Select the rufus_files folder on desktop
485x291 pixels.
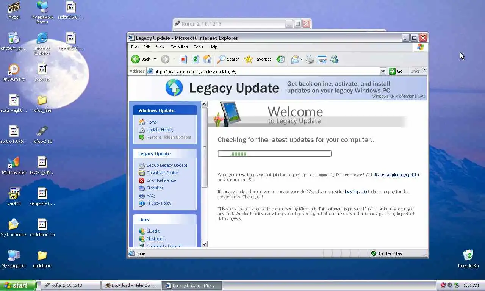42,104
